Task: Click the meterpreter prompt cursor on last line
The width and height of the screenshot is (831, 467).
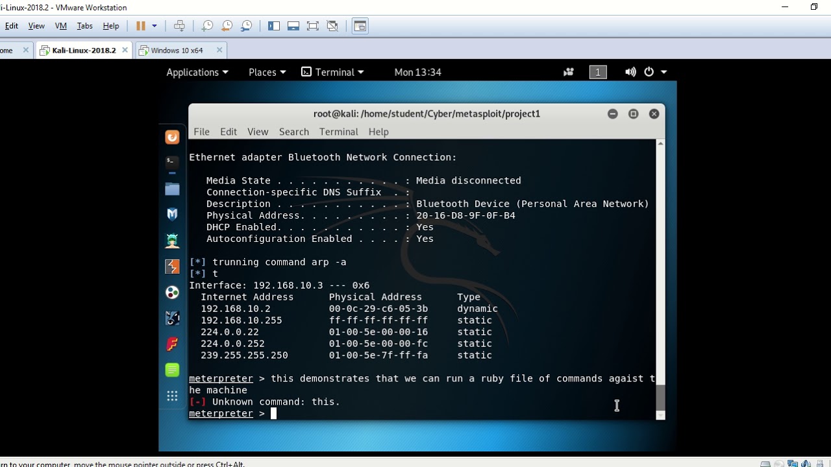Action: coord(273,413)
